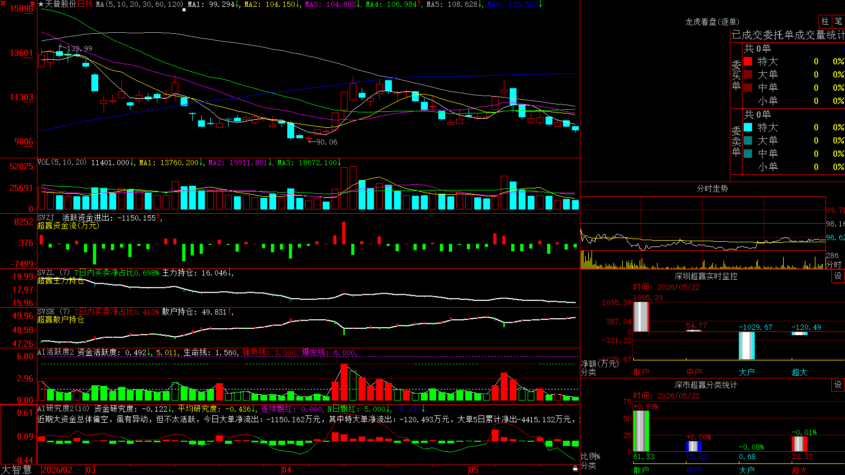845x475 pixels.
Task: Click the 大智慧 label at bottom-left
Action: (16, 470)
